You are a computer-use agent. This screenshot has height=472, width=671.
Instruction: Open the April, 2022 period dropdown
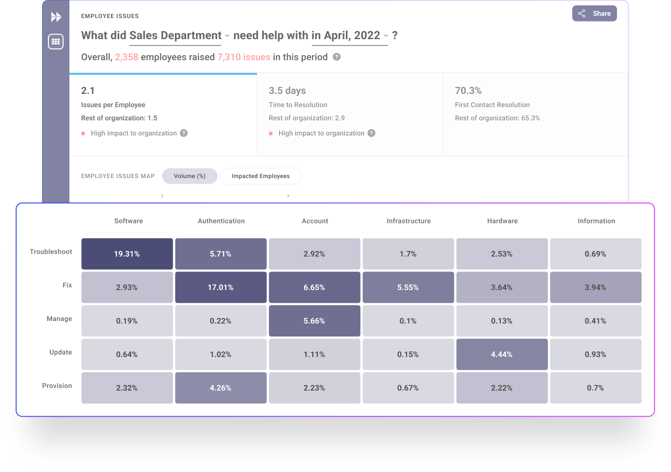[x=350, y=36]
